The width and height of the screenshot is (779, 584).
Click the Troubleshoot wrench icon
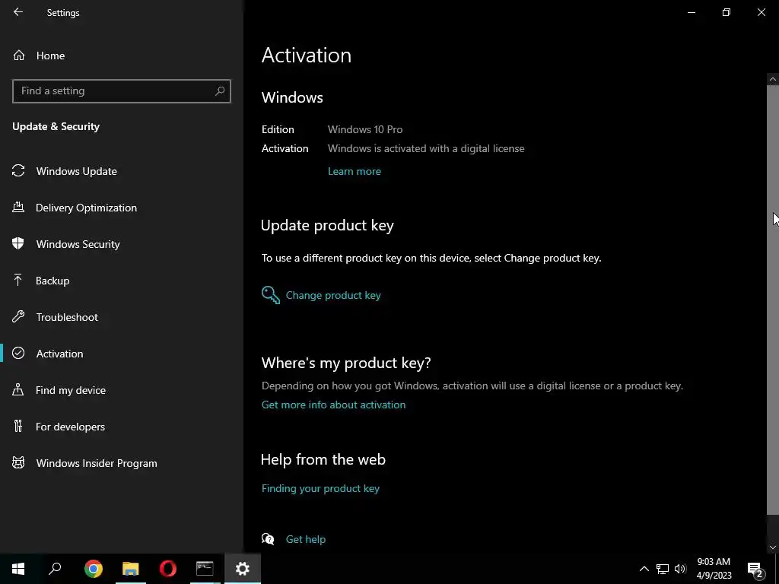(18, 316)
